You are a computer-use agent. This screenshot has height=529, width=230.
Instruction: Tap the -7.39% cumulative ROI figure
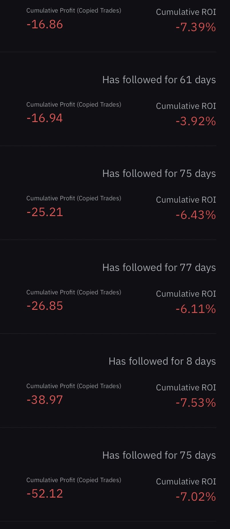point(196,27)
